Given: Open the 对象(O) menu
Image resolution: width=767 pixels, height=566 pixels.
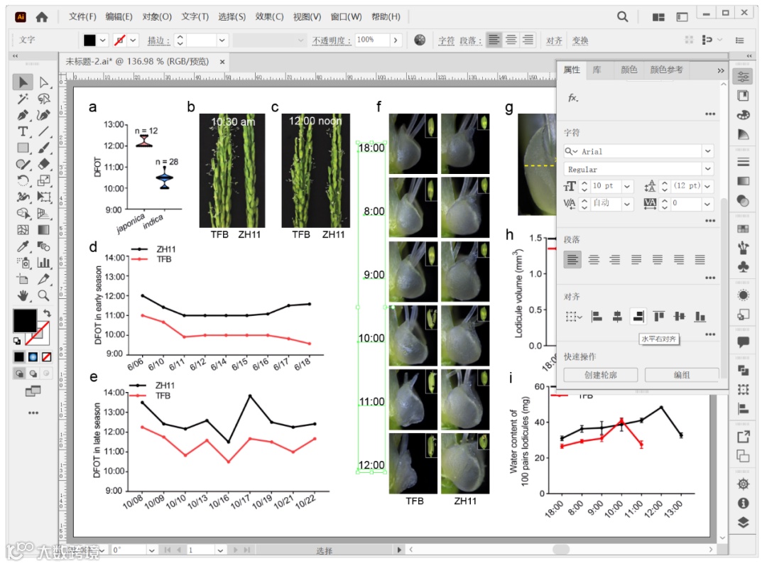Looking at the screenshot, I should pyautogui.click(x=157, y=16).
